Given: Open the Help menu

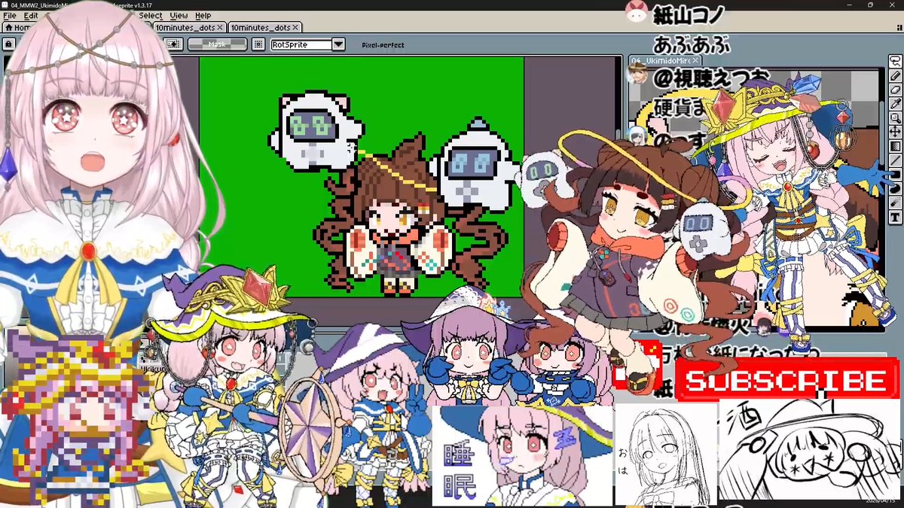Looking at the screenshot, I should click(203, 15).
